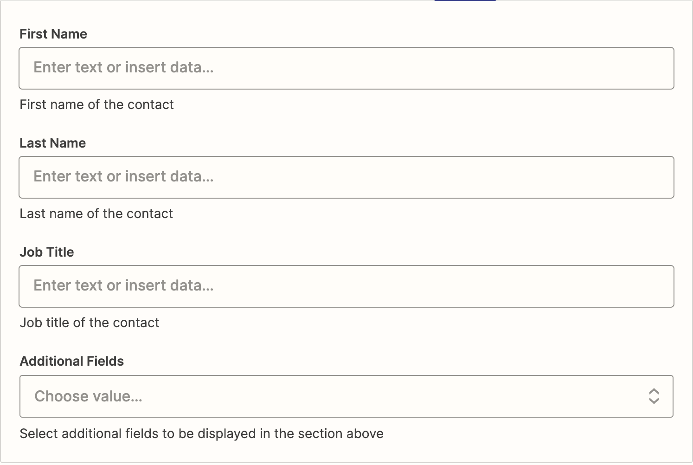Expand Additional Fields combo box options
Image resolution: width=693 pixels, height=465 pixels.
click(x=346, y=396)
